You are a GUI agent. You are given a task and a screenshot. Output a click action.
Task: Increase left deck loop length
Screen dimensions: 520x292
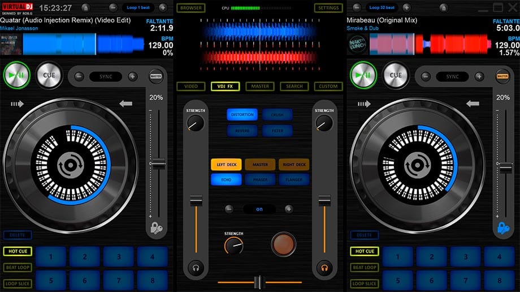163,7
